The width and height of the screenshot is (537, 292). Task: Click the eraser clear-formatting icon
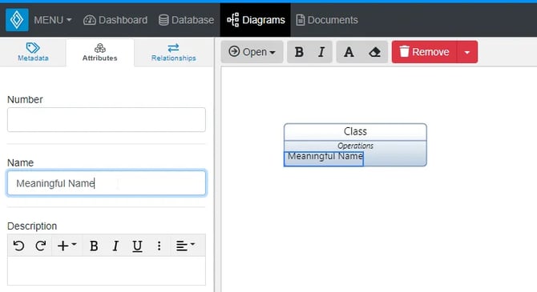[x=374, y=52]
